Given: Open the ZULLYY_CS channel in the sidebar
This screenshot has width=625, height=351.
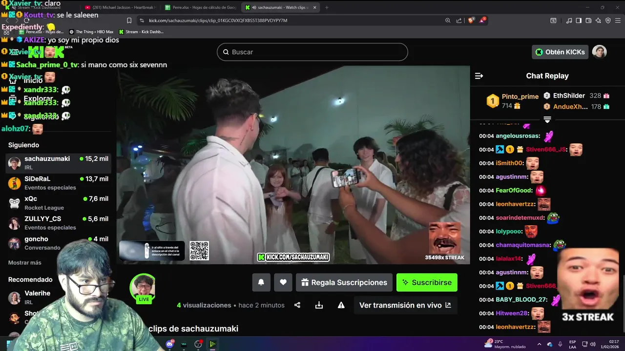Looking at the screenshot, I should (x=58, y=223).
